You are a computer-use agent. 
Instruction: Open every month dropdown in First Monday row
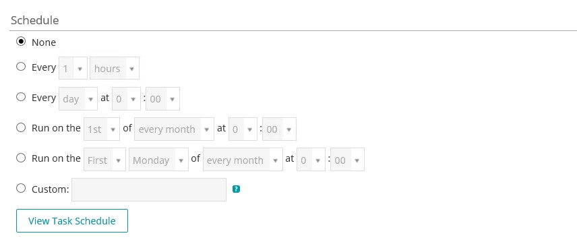pos(243,160)
